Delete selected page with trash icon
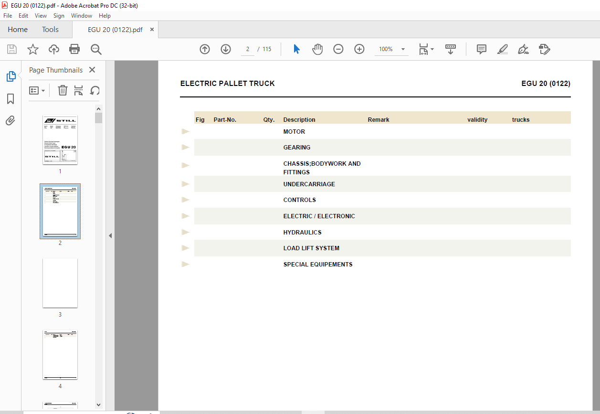This screenshot has width=600, height=414. point(63,90)
